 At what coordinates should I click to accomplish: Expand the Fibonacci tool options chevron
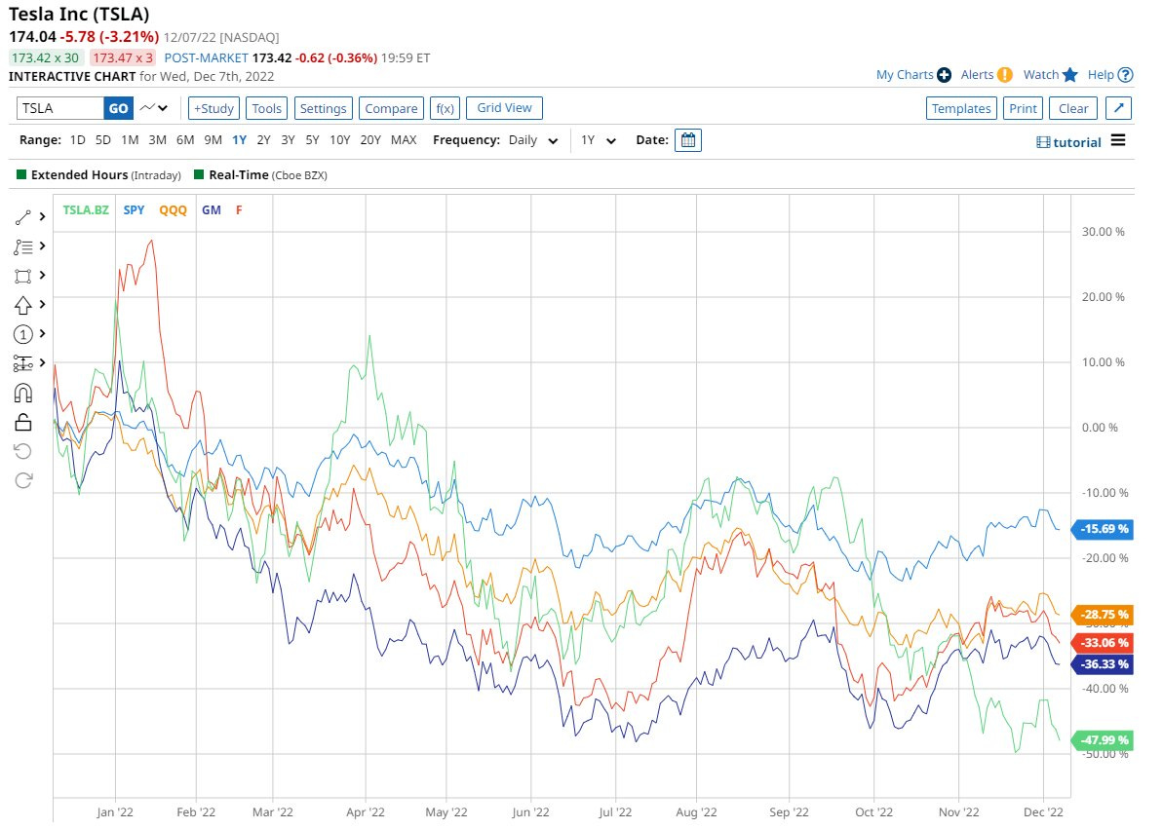tap(42, 245)
